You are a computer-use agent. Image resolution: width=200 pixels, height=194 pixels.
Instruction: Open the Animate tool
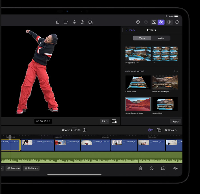(13, 168)
